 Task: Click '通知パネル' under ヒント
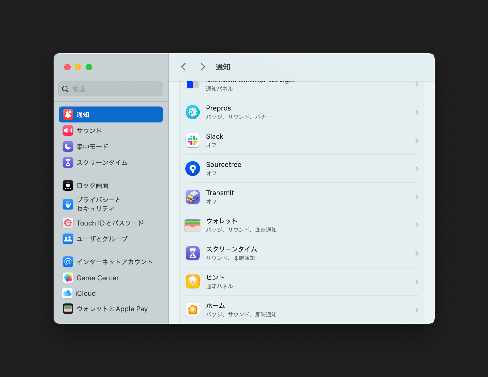(x=220, y=286)
